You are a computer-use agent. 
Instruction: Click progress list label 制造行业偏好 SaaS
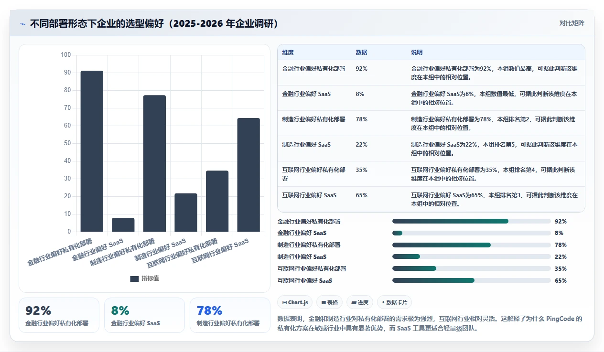click(x=302, y=257)
